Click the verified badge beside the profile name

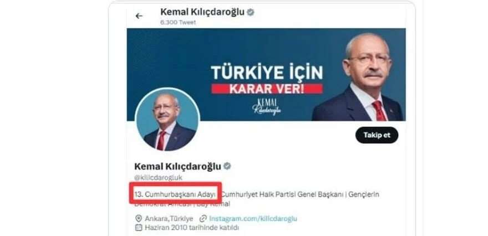[x=227, y=166]
